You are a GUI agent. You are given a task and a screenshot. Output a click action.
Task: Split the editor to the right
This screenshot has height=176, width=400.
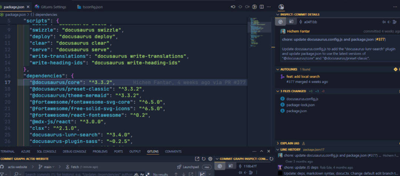pyautogui.click(x=261, y=7)
